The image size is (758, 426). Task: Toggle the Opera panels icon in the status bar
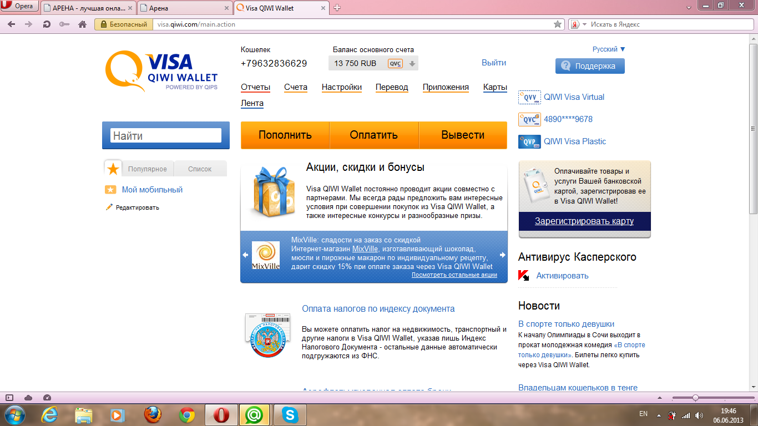pyautogui.click(x=9, y=398)
